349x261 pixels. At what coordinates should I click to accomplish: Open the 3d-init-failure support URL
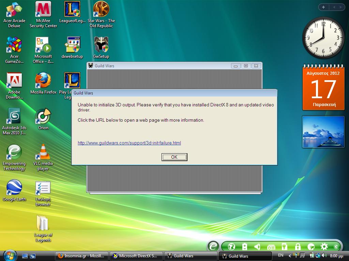(x=129, y=143)
